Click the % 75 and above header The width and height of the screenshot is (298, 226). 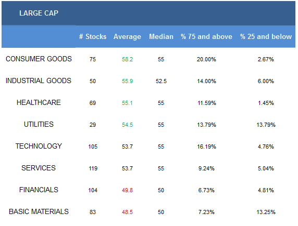[x=206, y=36]
